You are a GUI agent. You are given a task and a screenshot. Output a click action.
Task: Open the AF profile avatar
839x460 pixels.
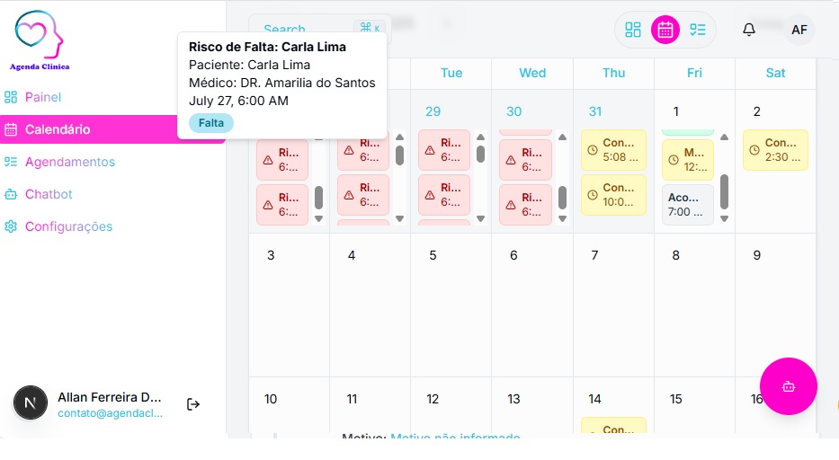click(799, 30)
